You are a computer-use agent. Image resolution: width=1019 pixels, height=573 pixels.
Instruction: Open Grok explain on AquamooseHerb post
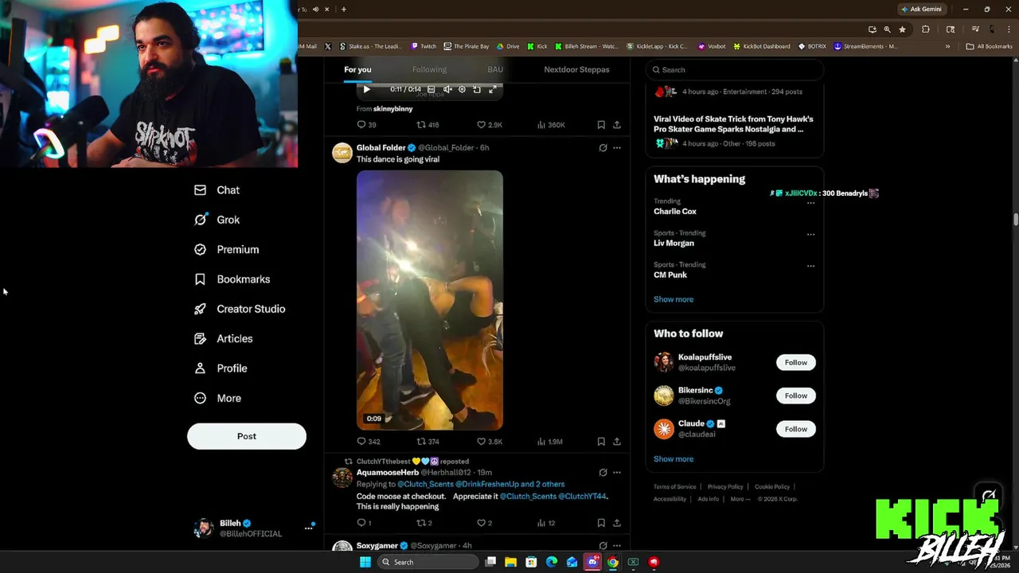coord(603,472)
